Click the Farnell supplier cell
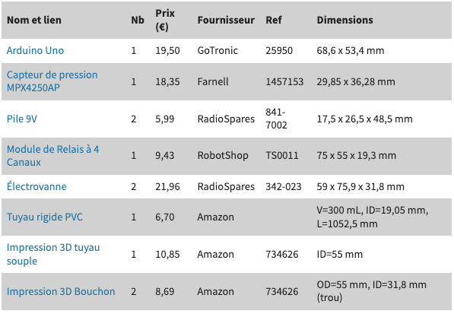This screenshot has height=314, width=454. [x=213, y=81]
